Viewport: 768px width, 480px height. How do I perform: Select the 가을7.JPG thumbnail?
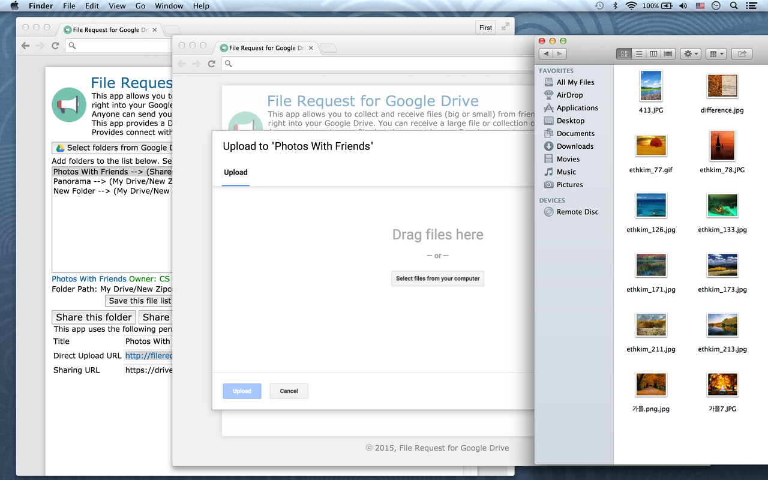(x=722, y=385)
